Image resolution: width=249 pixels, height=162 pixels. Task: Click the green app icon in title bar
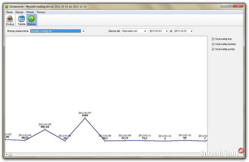tap(7, 6)
